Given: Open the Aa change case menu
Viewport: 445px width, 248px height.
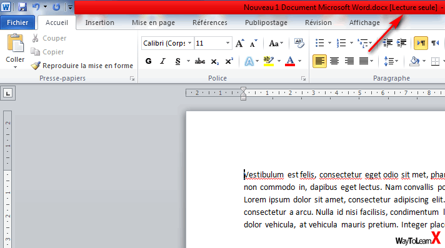Looking at the screenshot, I should [276, 43].
